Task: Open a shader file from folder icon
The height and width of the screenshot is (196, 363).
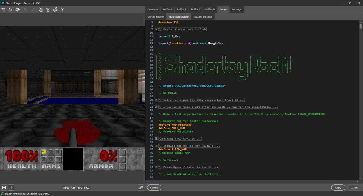Action: [x=10, y=10]
